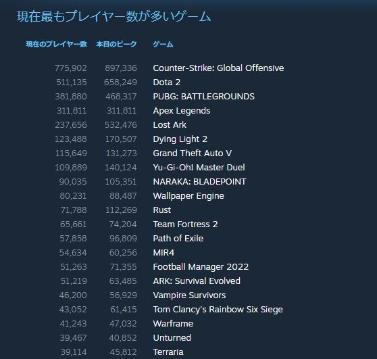The width and height of the screenshot is (377, 359).
Task: Select Warframe current count 41,243
Action: [74, 324]
